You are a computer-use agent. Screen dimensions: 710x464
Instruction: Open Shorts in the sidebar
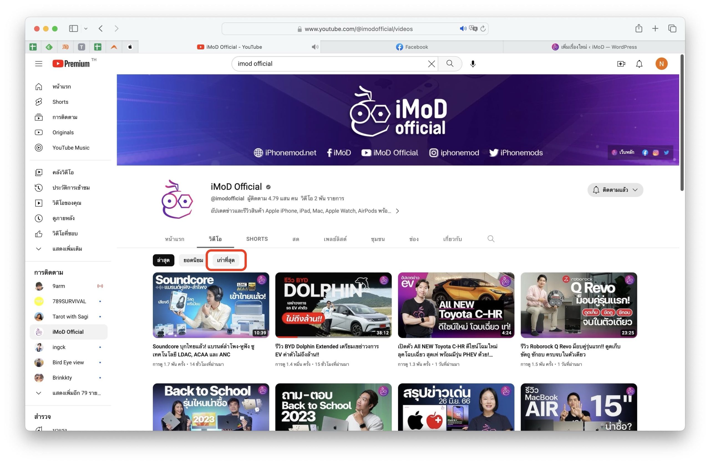coord(60,102)
